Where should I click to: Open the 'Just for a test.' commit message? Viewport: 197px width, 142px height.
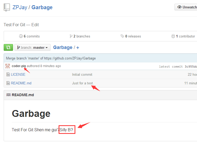[x=83, y=83]
